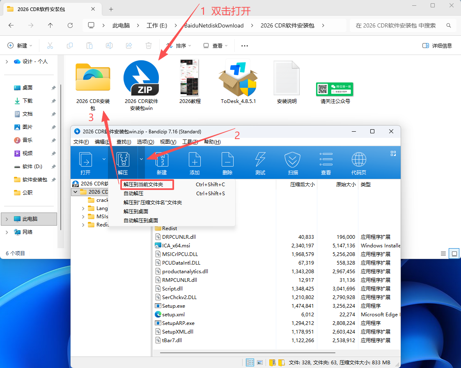Click the Paste icon in Explorer toolbar
This screenshot has width=461, height=368.
coord(89,46)
